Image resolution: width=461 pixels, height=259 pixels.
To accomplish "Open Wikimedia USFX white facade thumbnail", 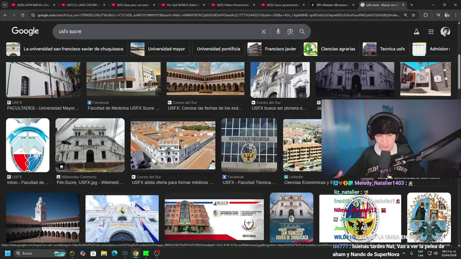I will pos(90,145).
